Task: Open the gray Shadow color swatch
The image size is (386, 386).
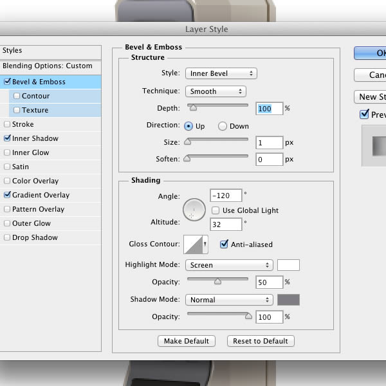Action: pos(288,300)
